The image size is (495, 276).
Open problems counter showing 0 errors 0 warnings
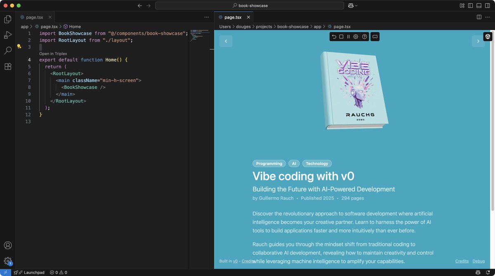click(58, 272)
